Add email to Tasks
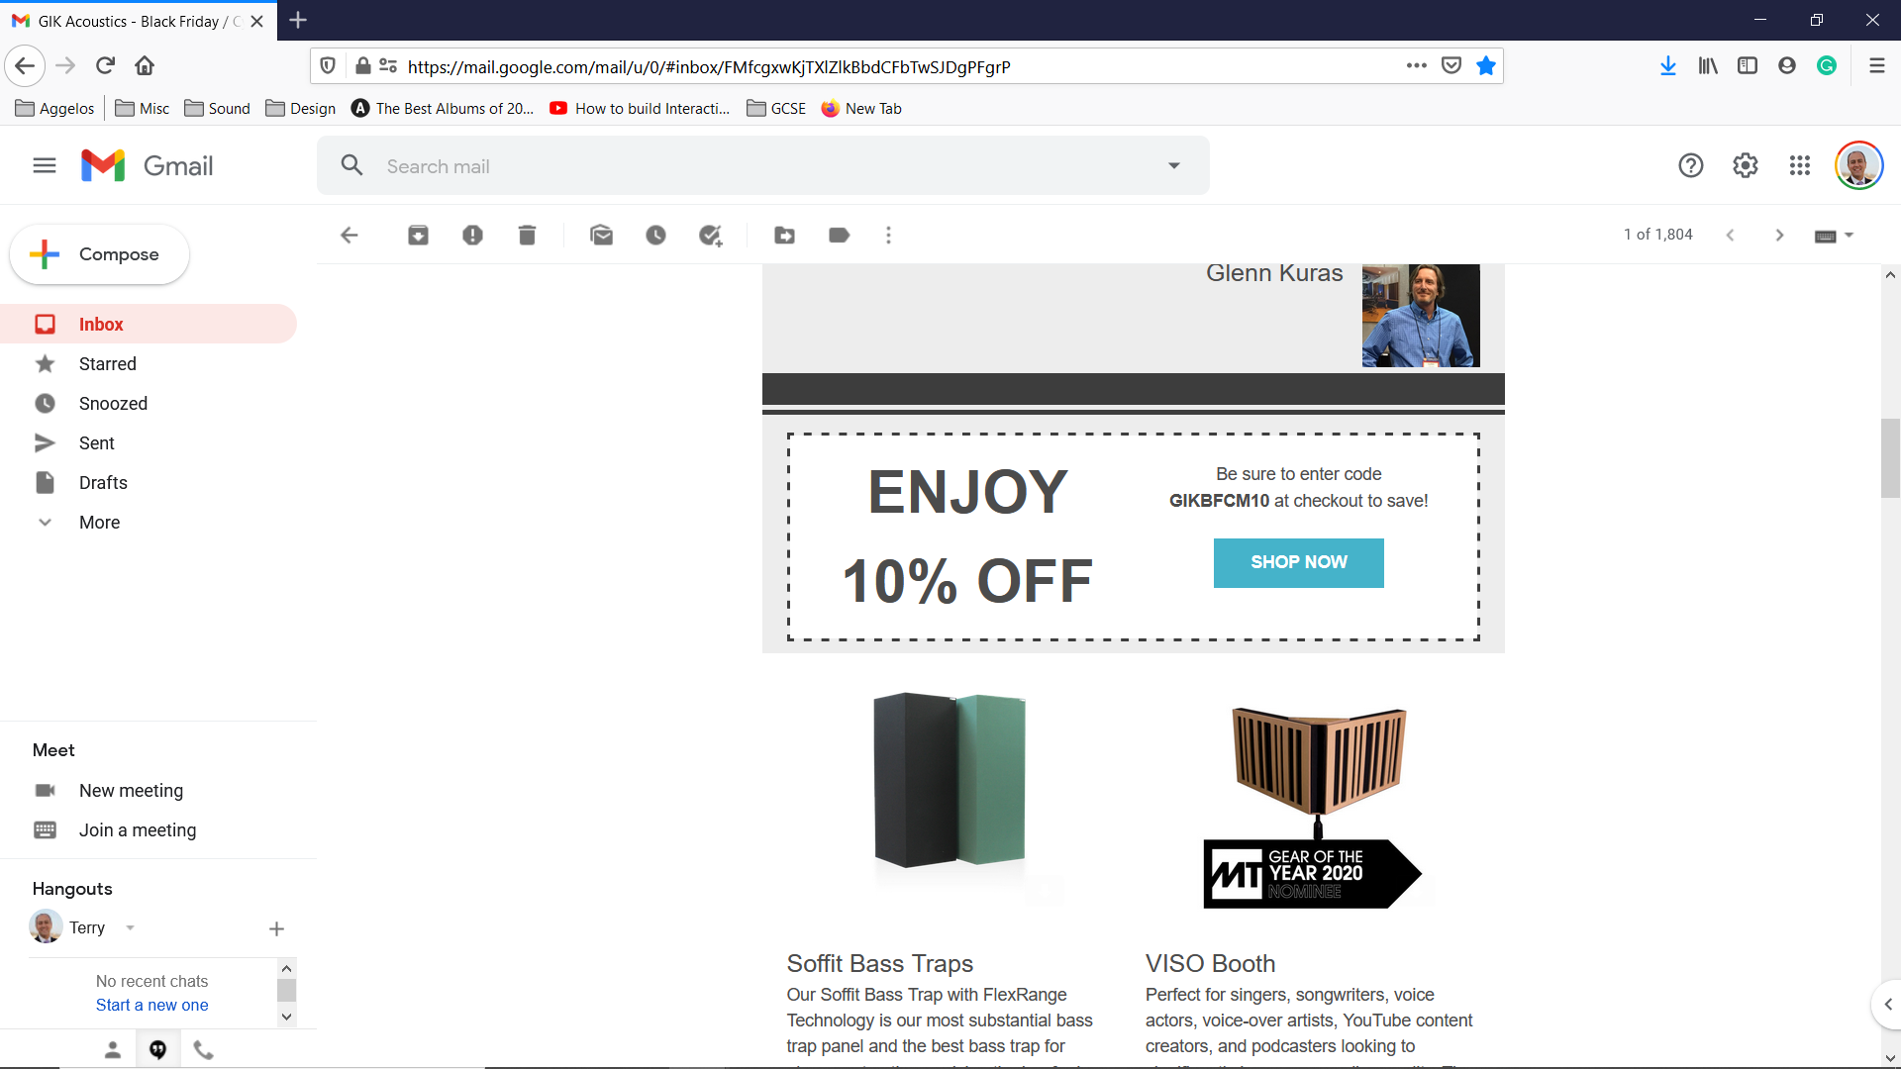 [710, 235]
